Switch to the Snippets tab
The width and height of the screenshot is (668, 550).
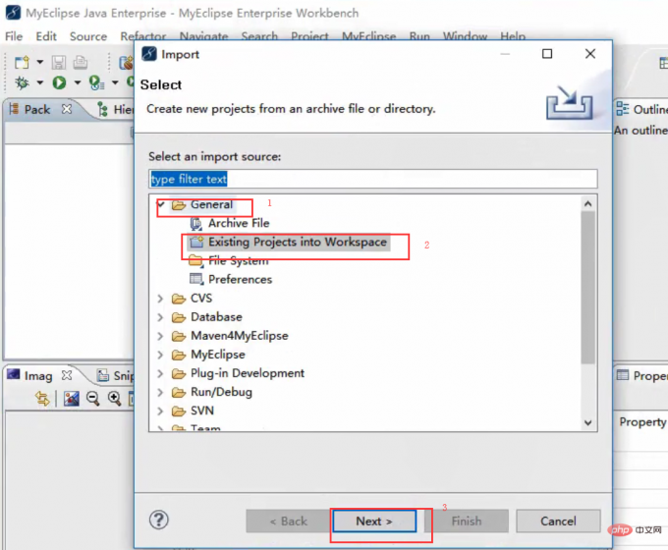coord(115,376)
